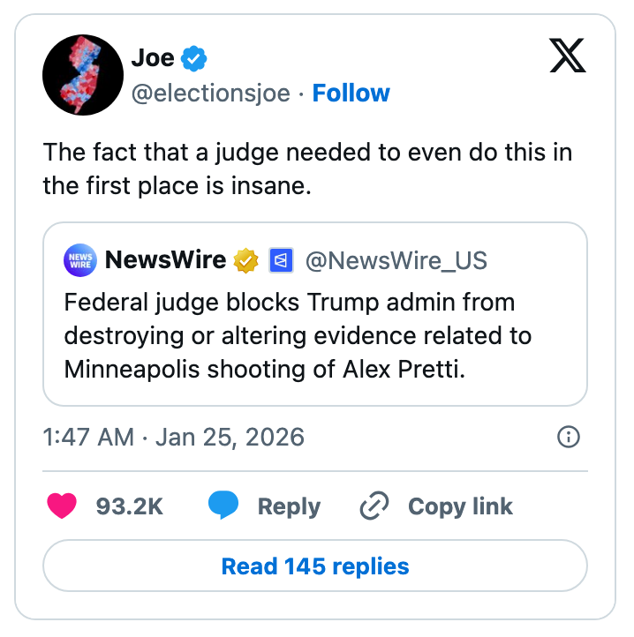The width and height of the screenshot is (634, 637).
Task: Open the 1:47 AM Jan 25 timestamp
Action: (x=173, y=437)
